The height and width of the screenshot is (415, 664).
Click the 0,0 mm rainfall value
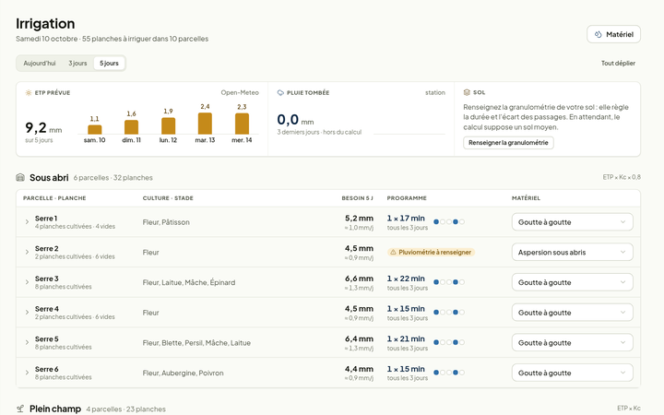295,119
